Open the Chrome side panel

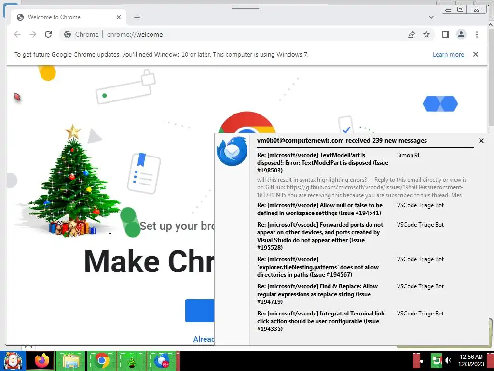coord(445,34)
